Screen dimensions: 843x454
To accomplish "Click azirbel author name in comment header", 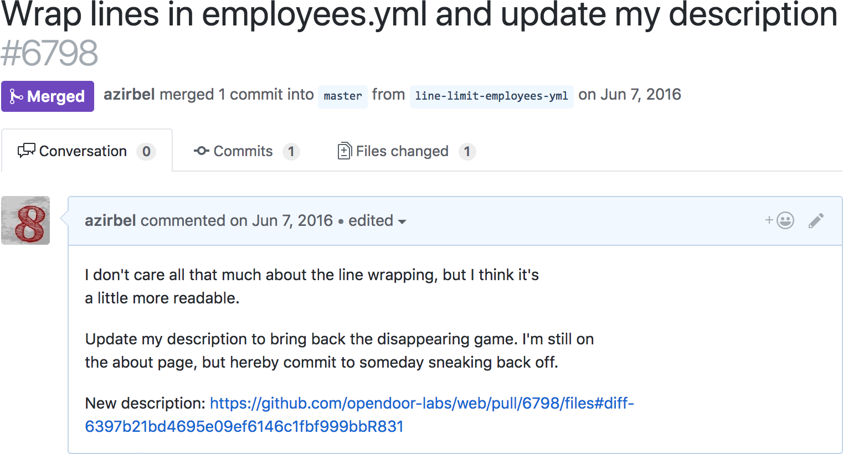I will coord(110,220).
